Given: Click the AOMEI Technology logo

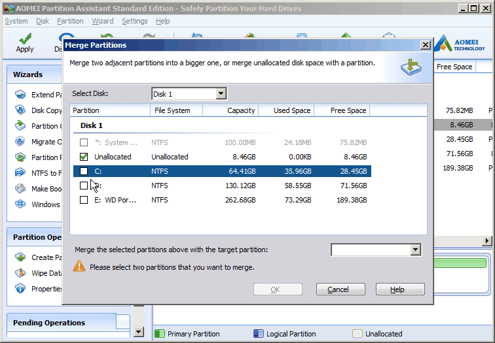Looking at the screenshot, I should pos(460,43).
